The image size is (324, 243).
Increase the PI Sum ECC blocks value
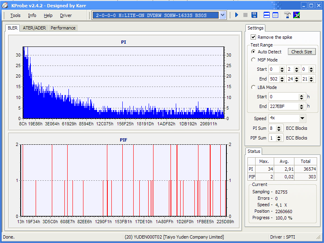click(x=279, y=127)
